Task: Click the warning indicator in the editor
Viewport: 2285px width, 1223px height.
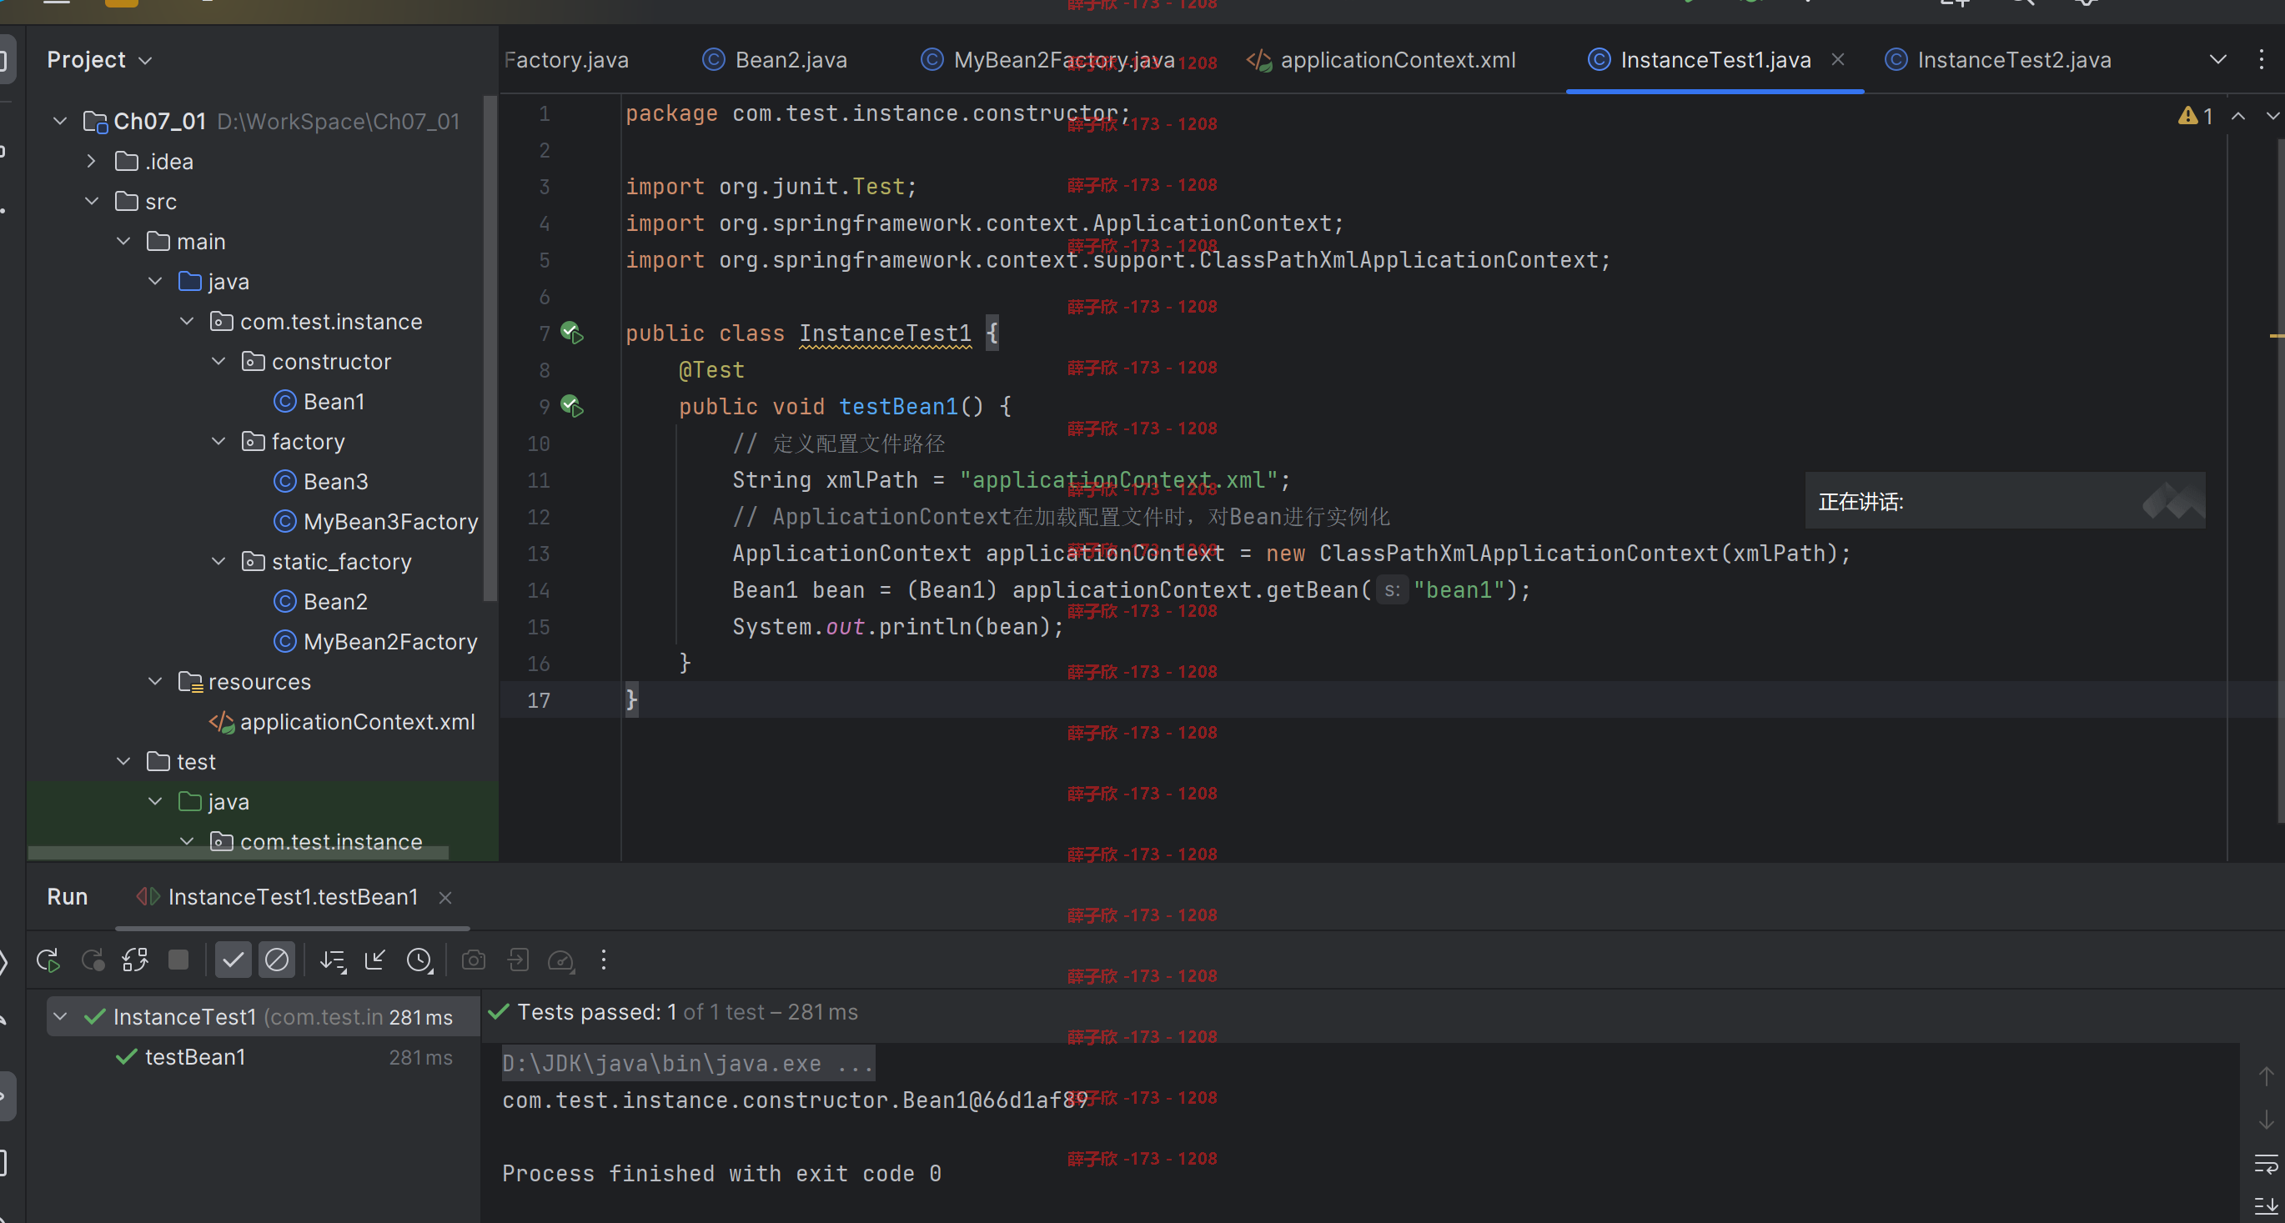Action: coord(2195,116)
